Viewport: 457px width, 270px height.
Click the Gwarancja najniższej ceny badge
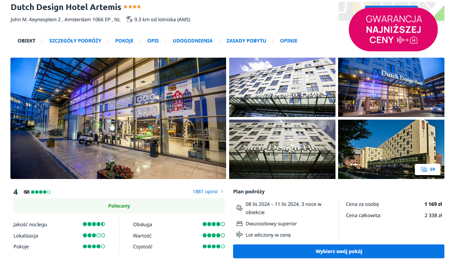(x=393, y=29)
